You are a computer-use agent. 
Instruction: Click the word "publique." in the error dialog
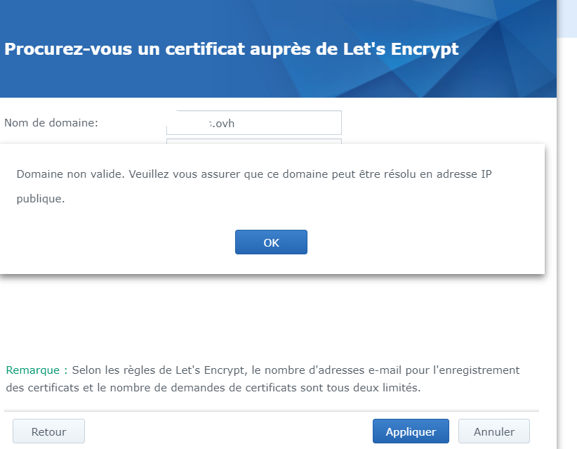(41, 199)
